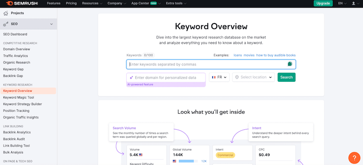Click the blue global volume bar
The width and height of the screenshot is (363, 165).
(186, 161)
